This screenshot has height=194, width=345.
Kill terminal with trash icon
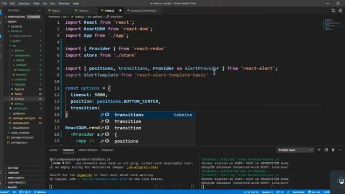tap(333, 150)
